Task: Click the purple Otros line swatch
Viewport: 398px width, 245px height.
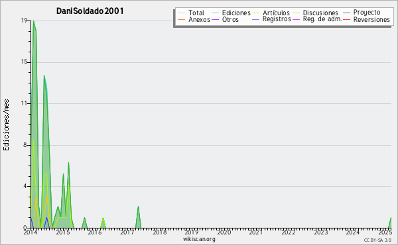Action: tap(215, 19)
